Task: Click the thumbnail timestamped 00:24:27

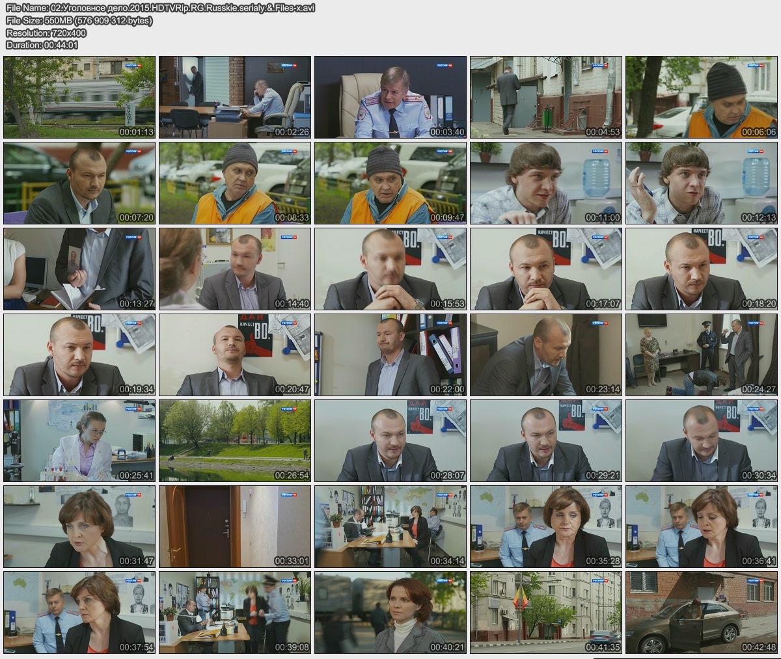Action: click(702, 355)
